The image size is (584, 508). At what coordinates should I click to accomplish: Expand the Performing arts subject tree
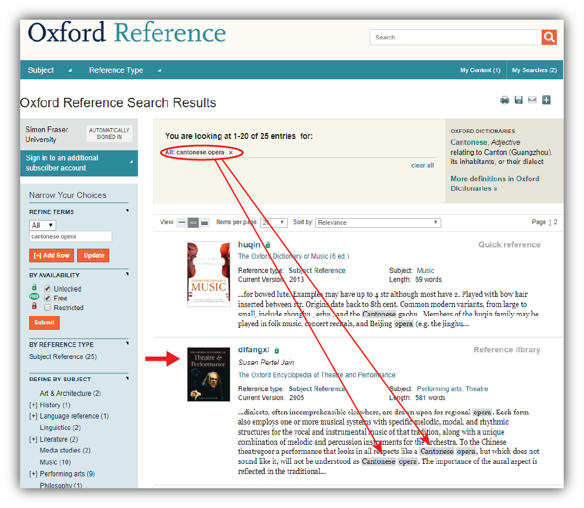pos(33,474)
